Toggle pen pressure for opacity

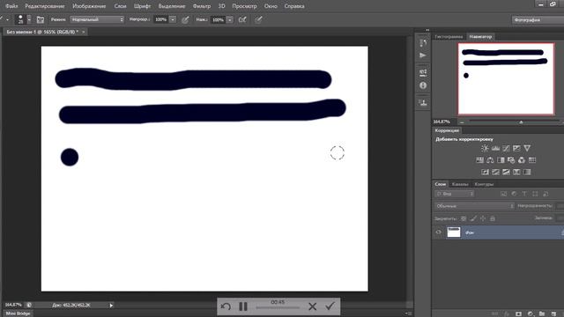point(186,19)
